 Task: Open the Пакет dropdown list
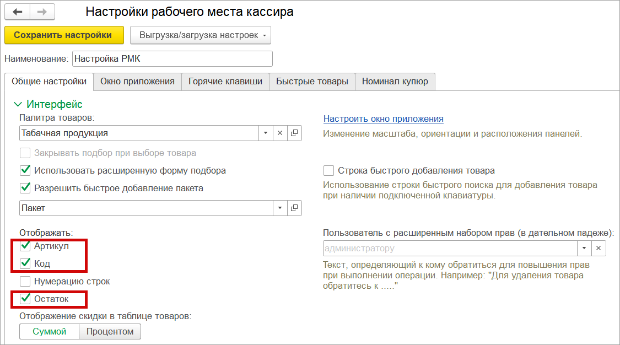click(x=280, y=208)
